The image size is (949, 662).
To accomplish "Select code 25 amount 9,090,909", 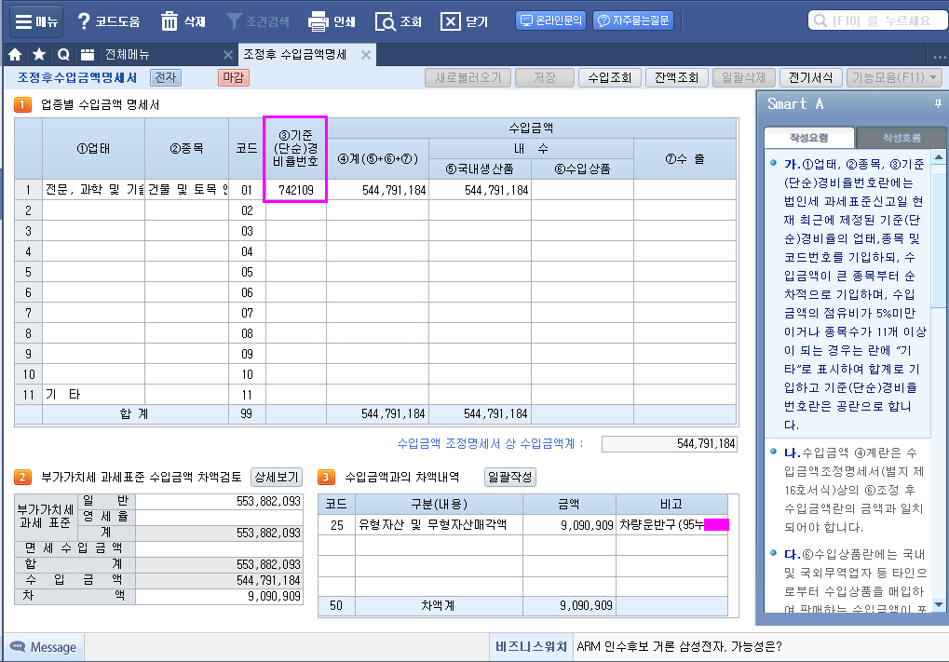I will click(x=570, y=524).
